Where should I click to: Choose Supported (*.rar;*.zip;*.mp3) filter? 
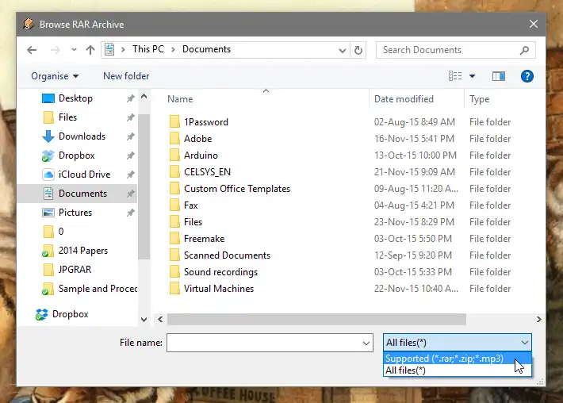(x=457, y=359)
